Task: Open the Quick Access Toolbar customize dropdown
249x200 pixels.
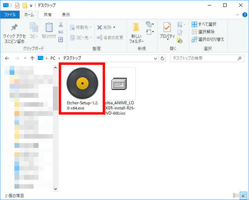Action: [x=31, y=6]
